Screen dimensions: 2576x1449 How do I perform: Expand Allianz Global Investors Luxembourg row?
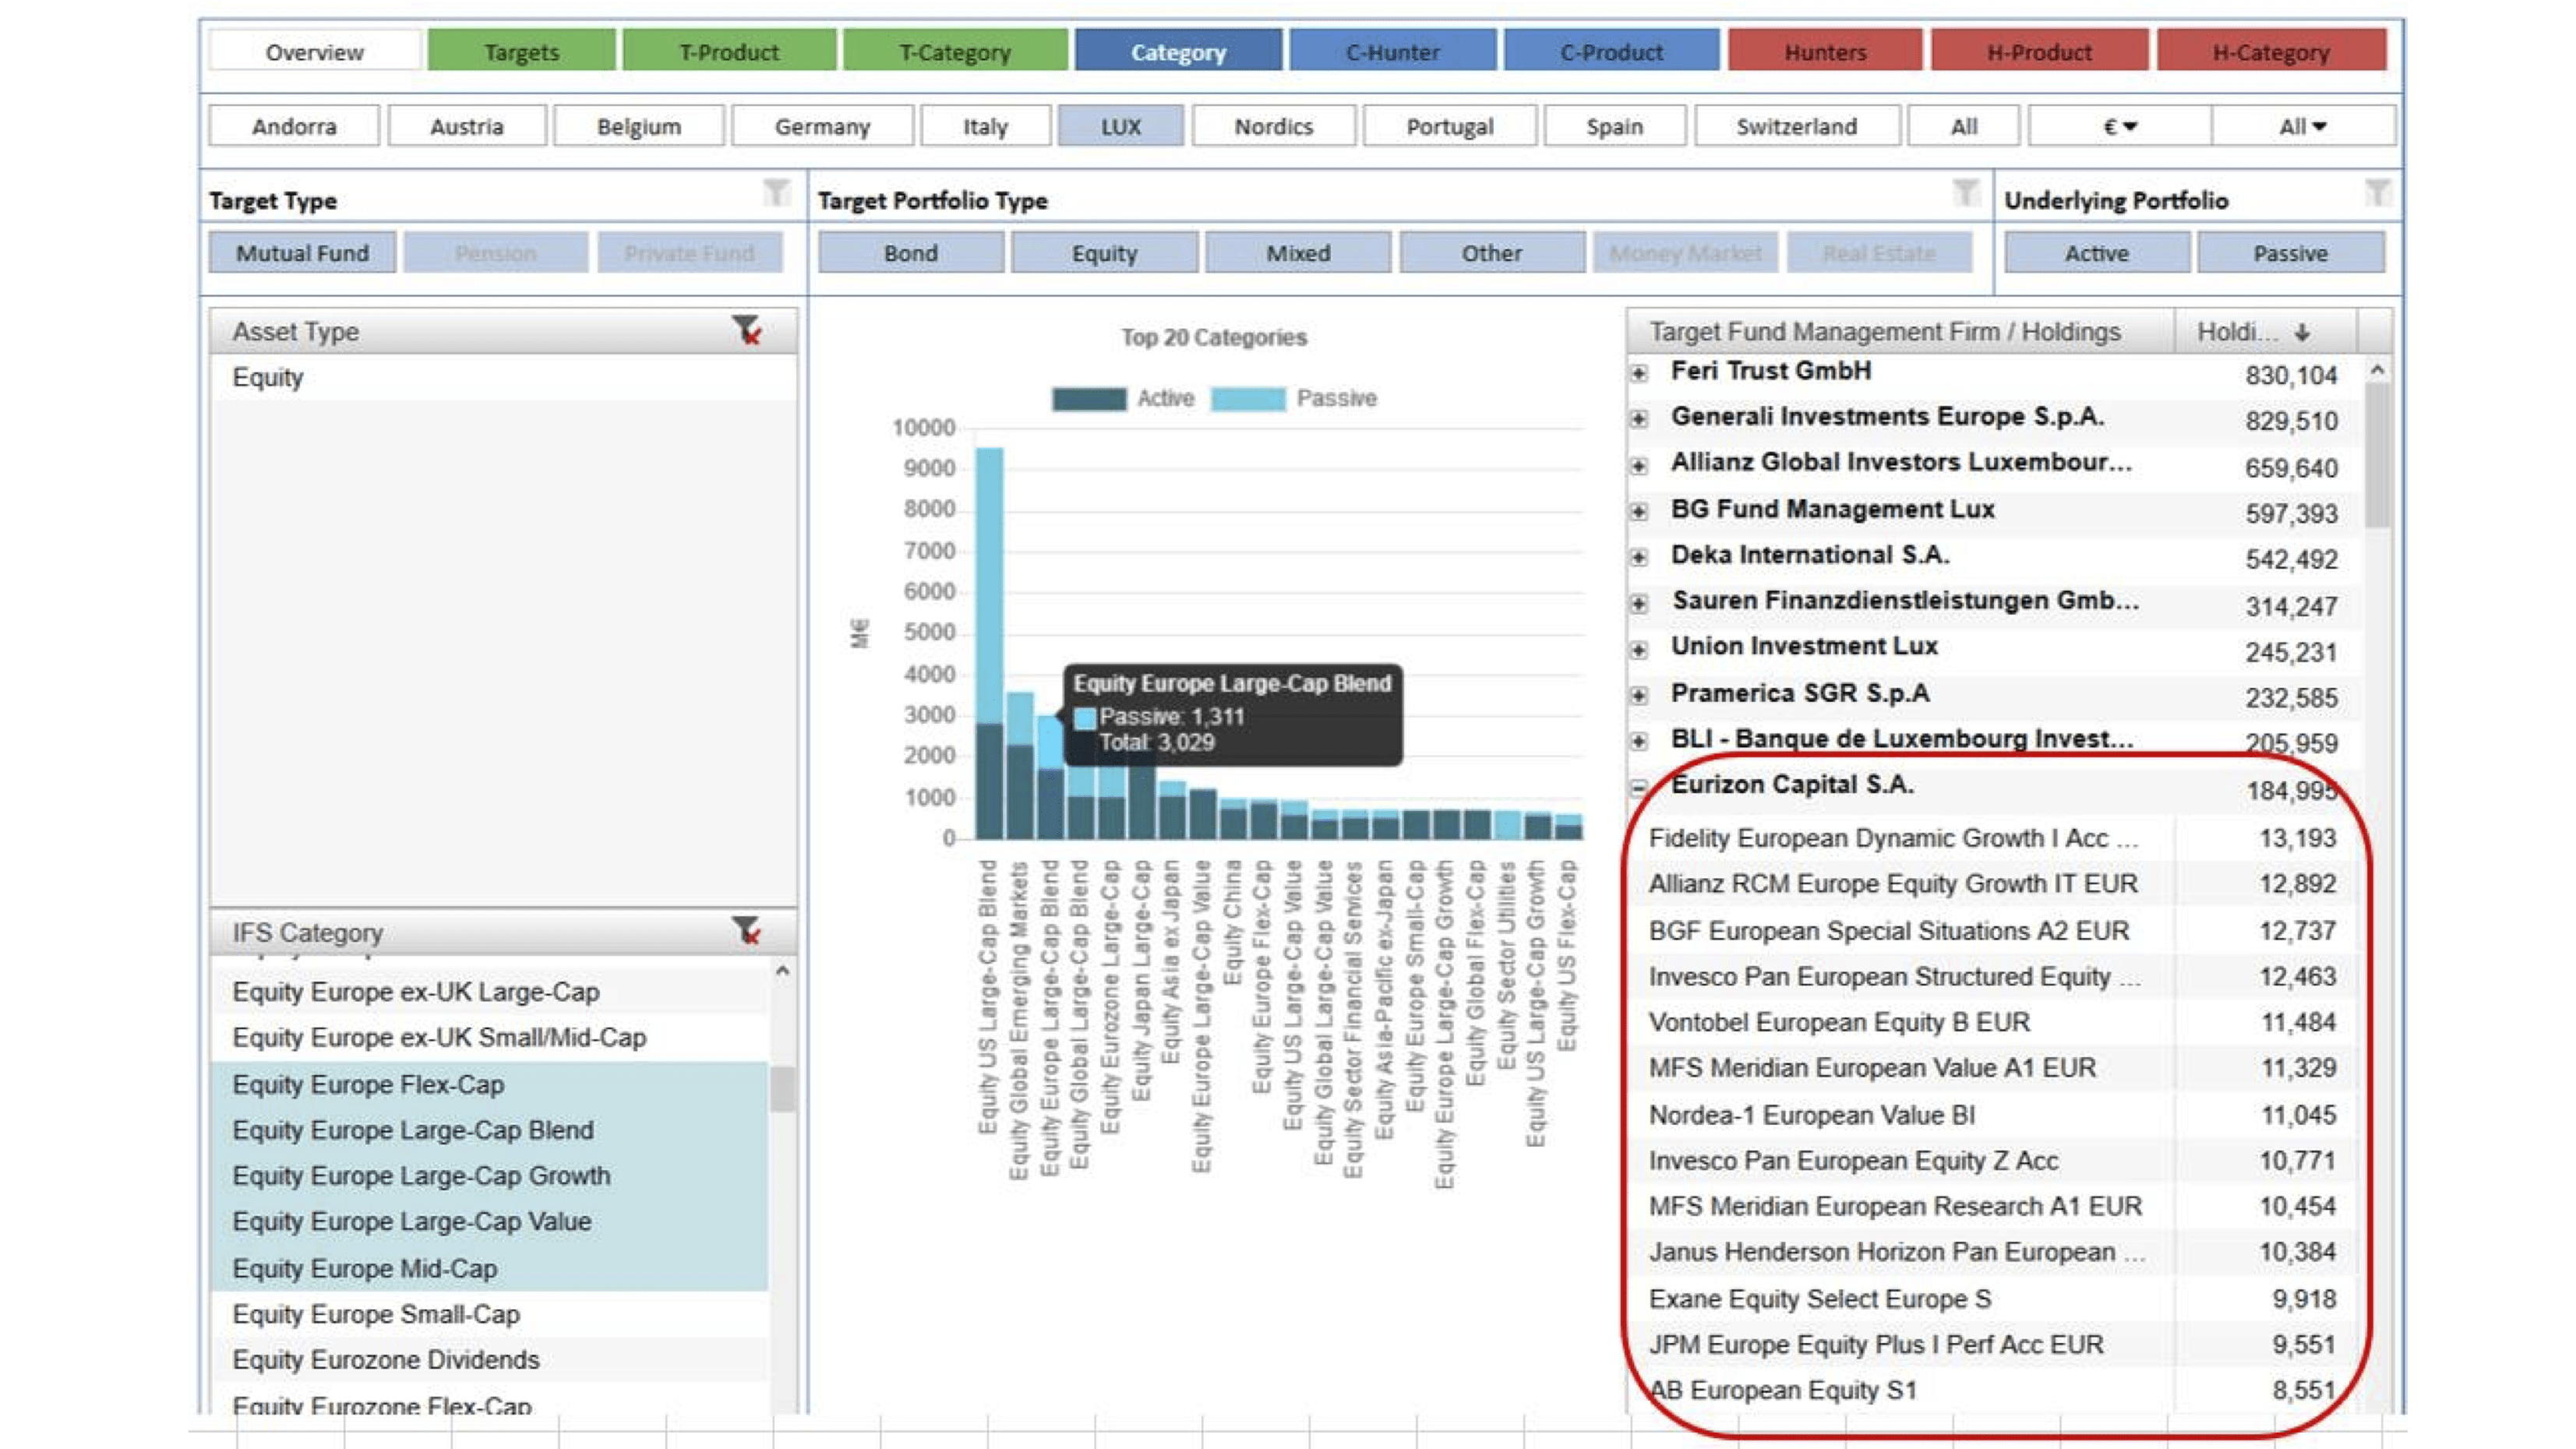1638,465
